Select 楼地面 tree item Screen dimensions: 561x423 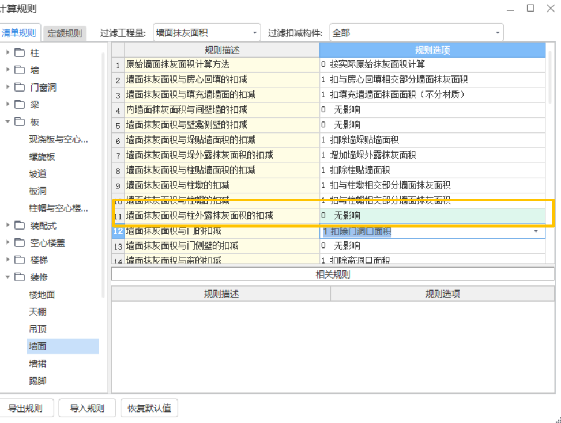pyautogui.click(x=42, y=295)
